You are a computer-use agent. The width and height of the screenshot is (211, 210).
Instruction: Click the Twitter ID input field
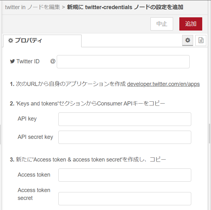(x=123, y=62)
